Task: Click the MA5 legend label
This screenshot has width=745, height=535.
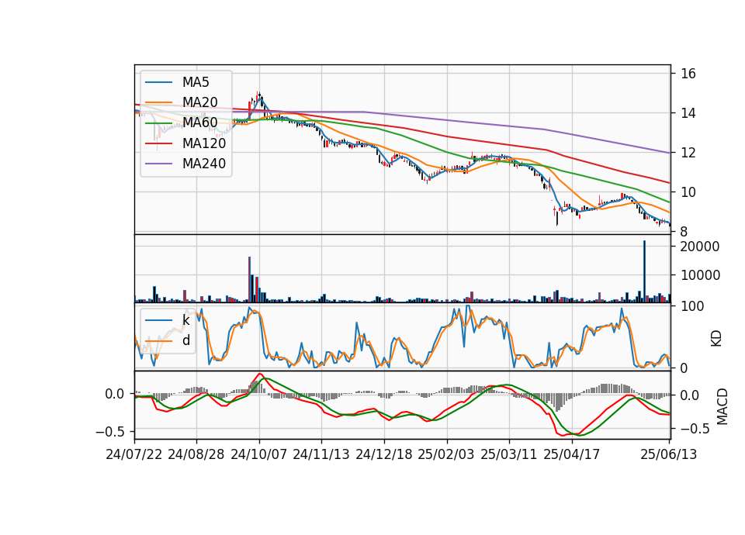Action: 196,82
